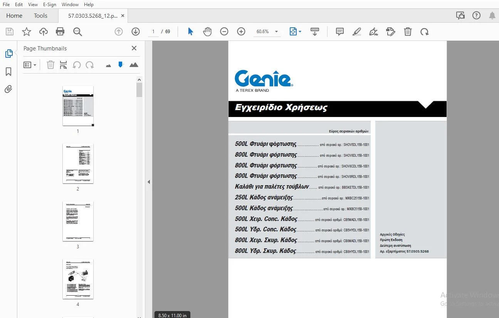499x318 pixels.
Task: Enlarge the thumbnail size with large mountain icon
Action: [134, 65]
